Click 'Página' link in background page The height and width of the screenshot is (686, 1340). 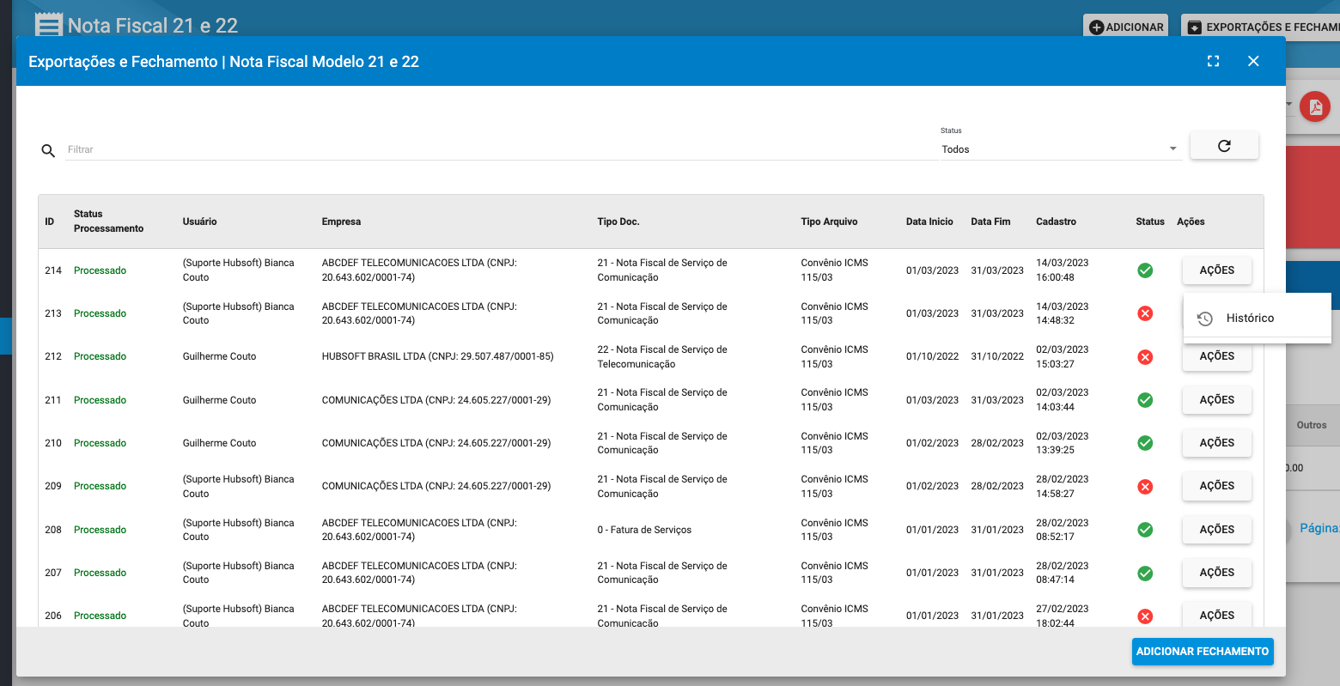pyautogui.click(x=1319, y=528)
